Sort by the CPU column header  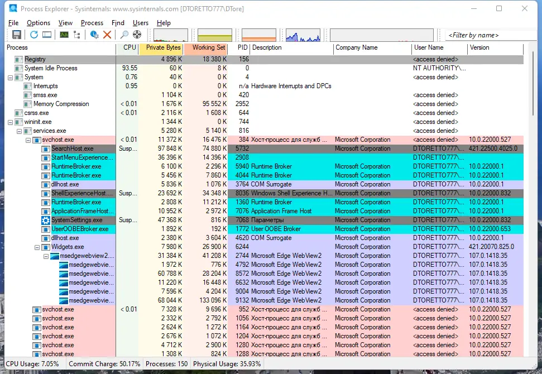click(127, 47)
